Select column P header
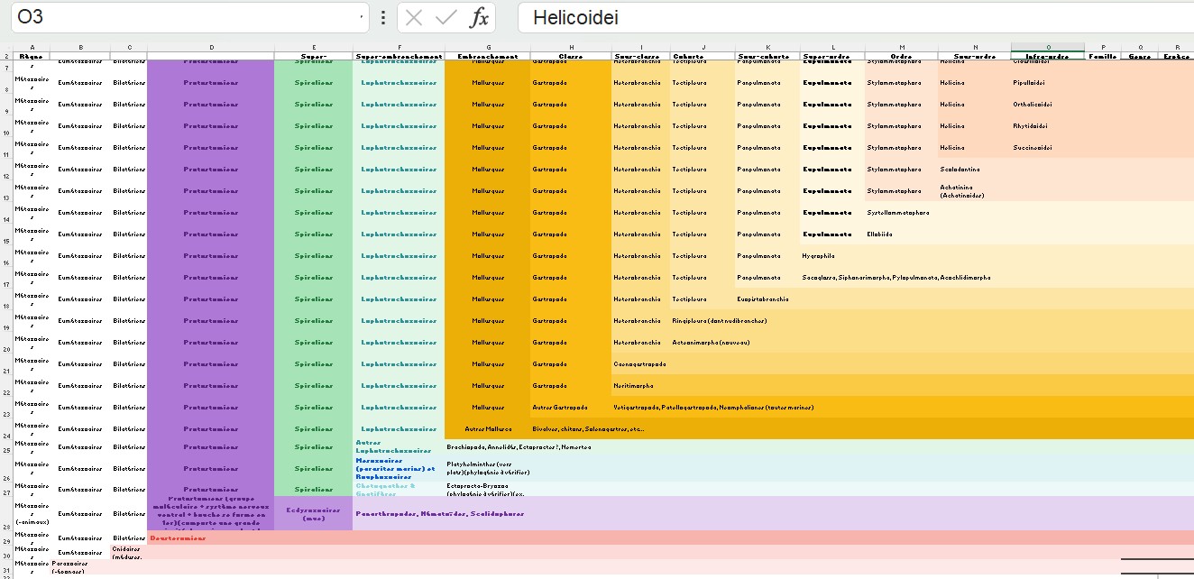This screenshot has height=579, width=1194. point(1103,47)
